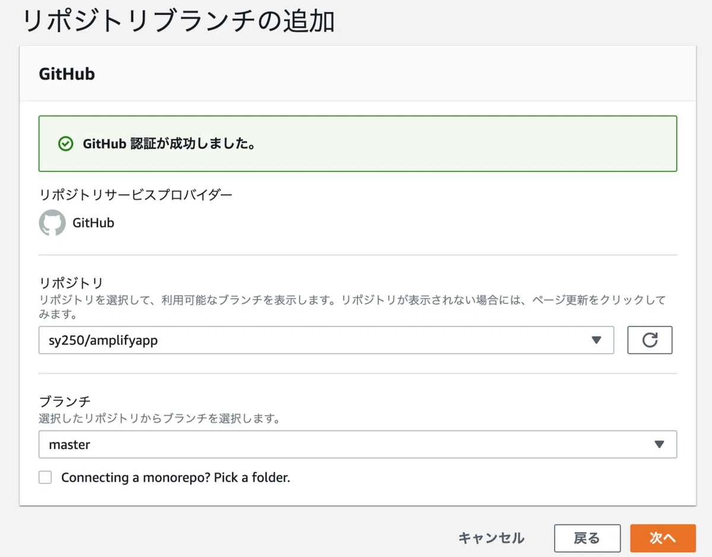Image resolution: width=712 pixels, height=557 pixels.
Task: Click the GitHub section header title
Action: 66,74
